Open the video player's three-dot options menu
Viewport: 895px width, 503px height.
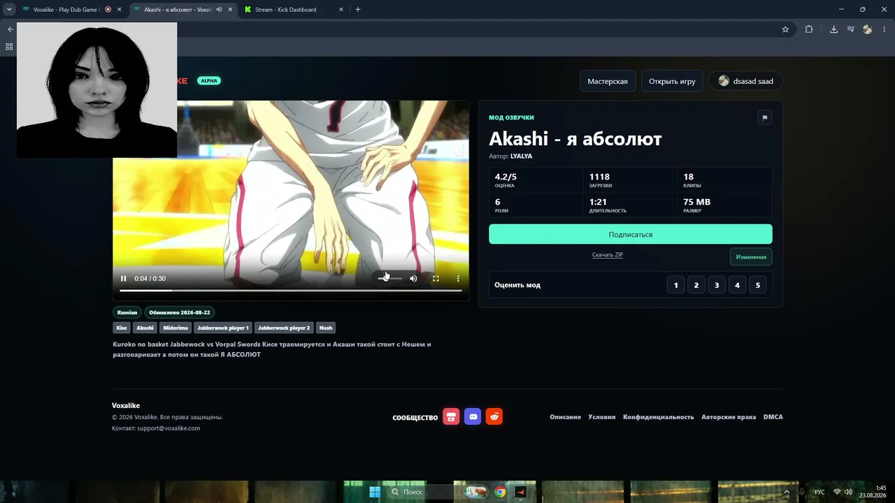point(458,278)
